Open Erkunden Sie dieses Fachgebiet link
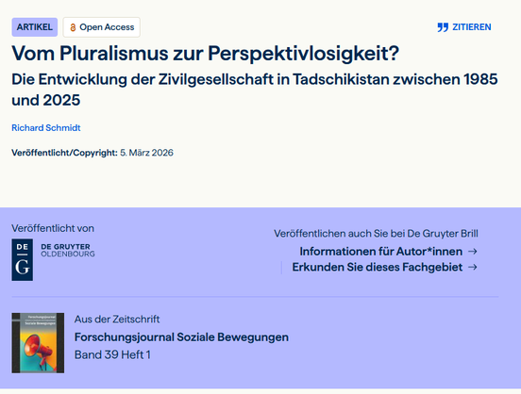 tap(378, 267)
